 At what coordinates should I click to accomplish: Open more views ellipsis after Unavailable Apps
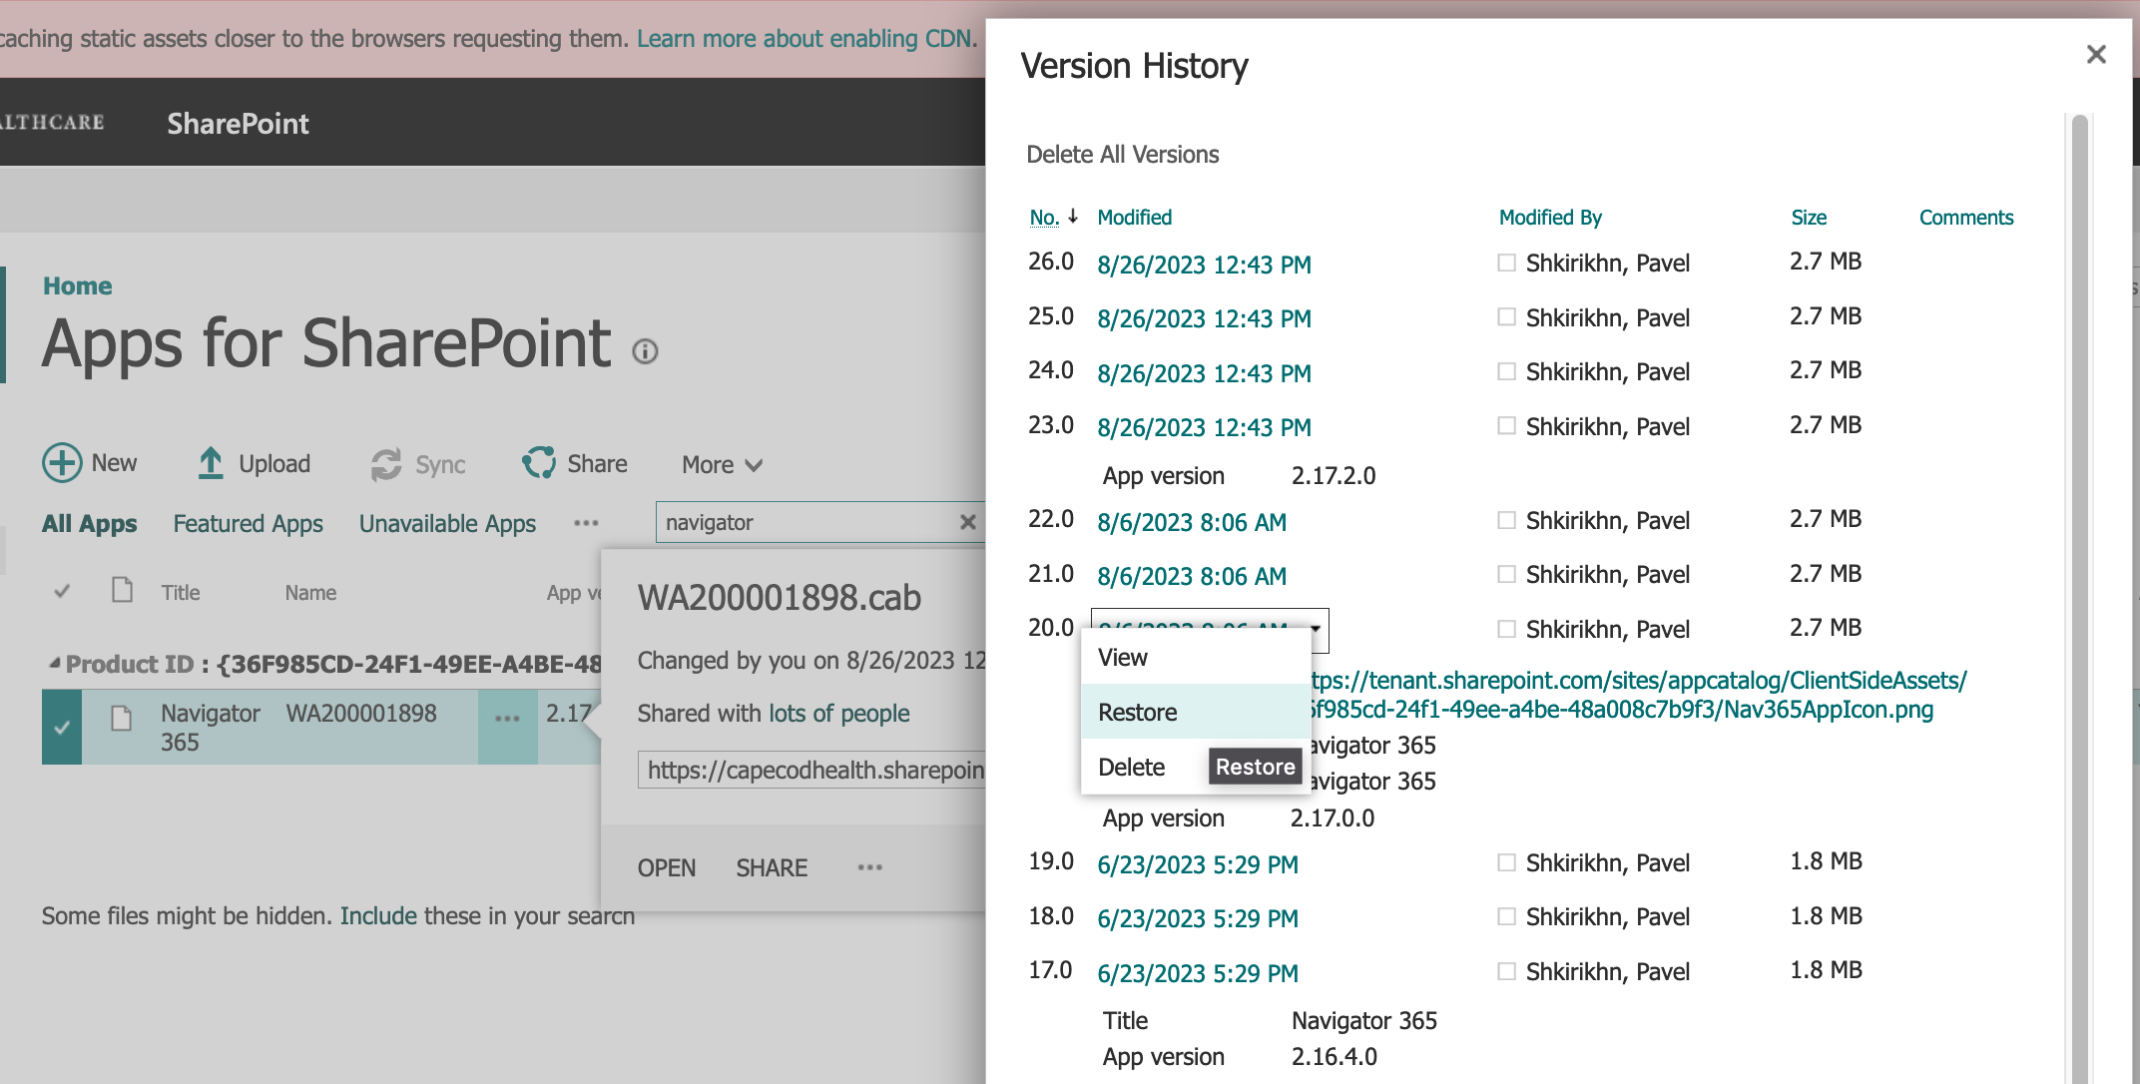click(x=586, y=523)
